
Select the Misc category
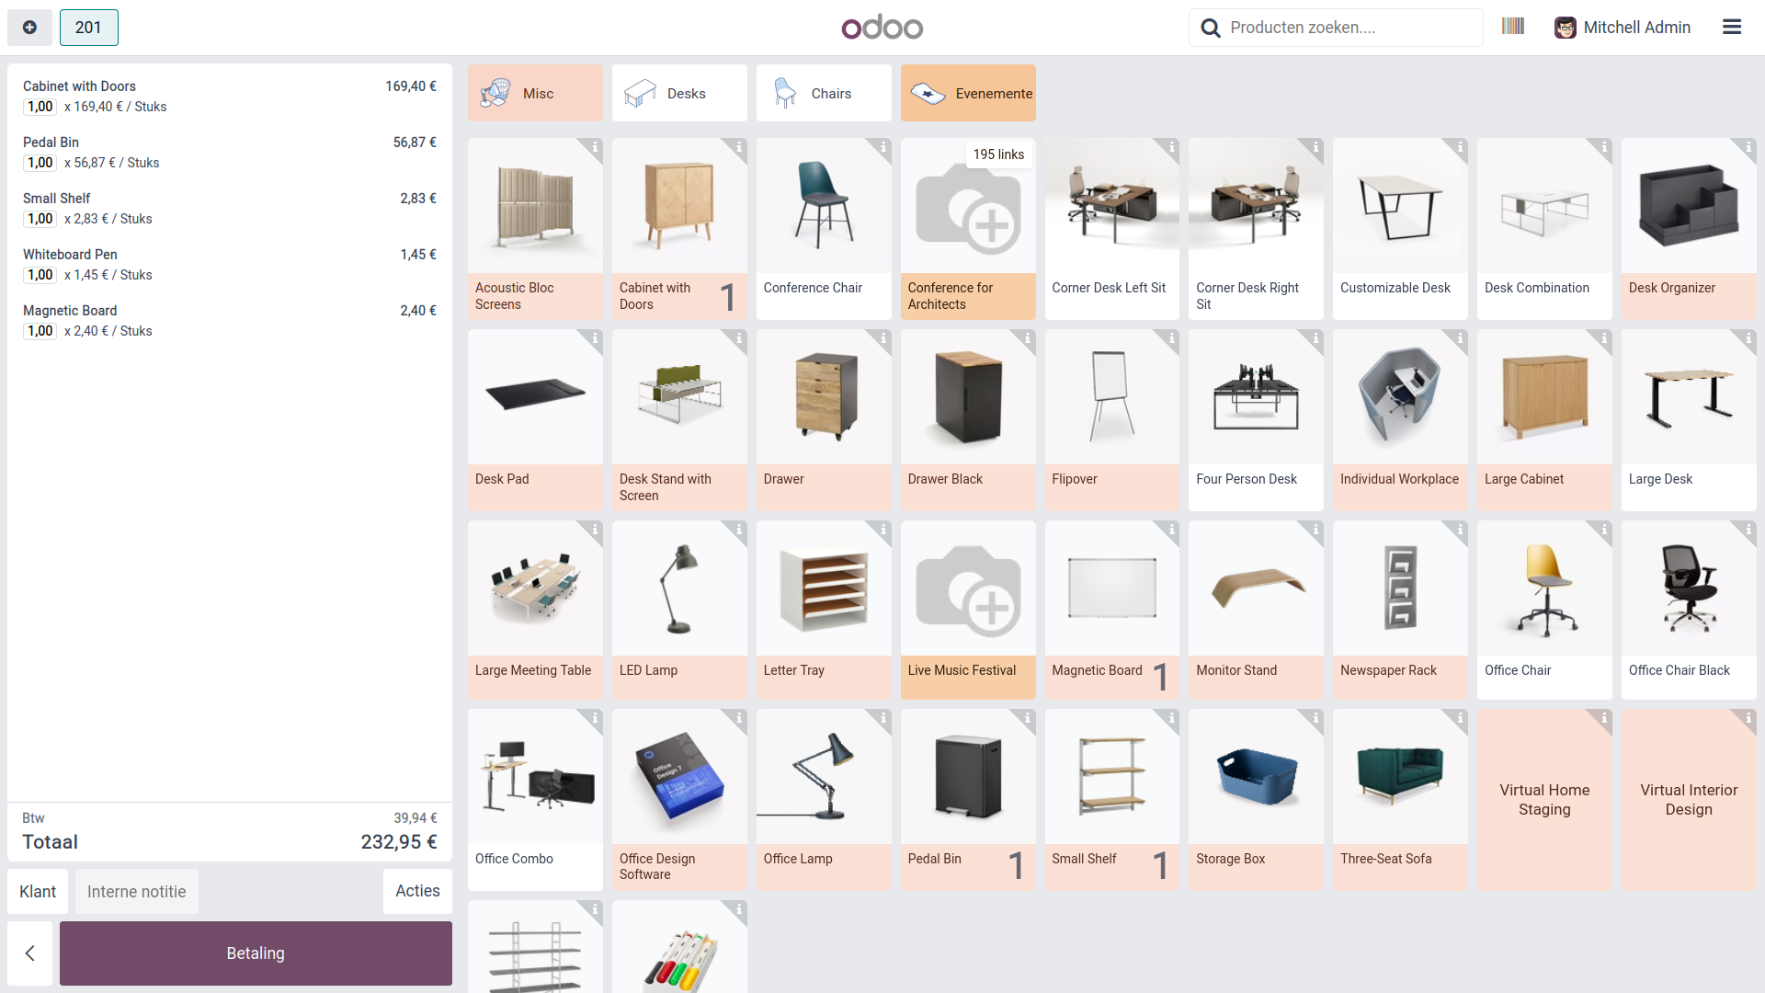coord(535,93)
